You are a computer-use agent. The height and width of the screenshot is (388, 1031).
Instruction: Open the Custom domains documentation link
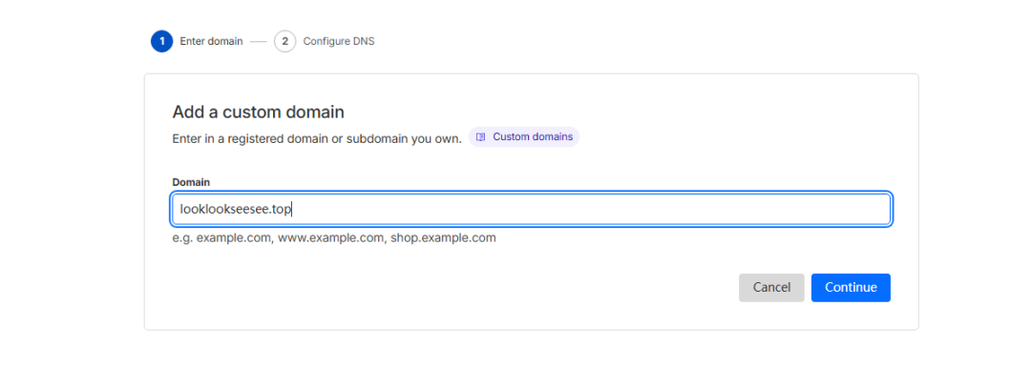[533, 137]
